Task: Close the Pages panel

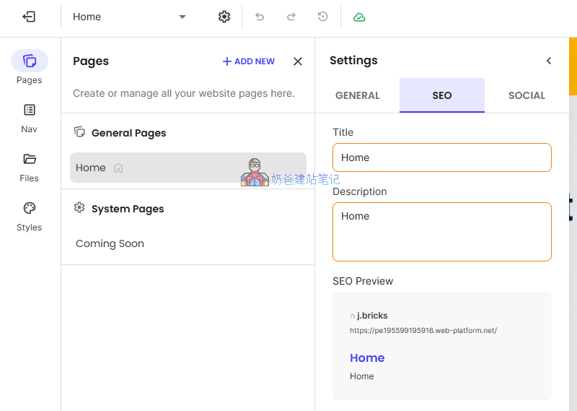Action: (x=298, y=61)
